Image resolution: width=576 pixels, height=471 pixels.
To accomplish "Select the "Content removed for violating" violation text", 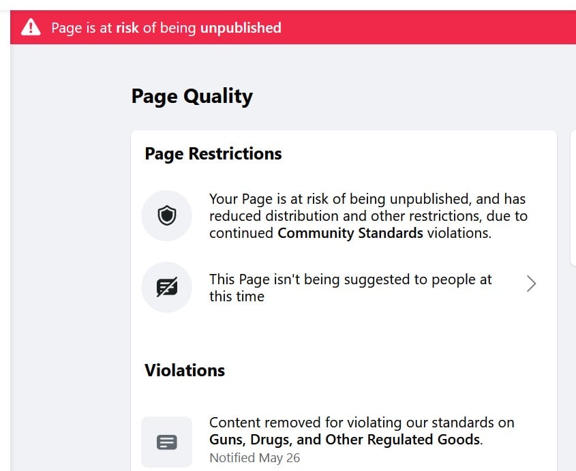I will point(361,423).
